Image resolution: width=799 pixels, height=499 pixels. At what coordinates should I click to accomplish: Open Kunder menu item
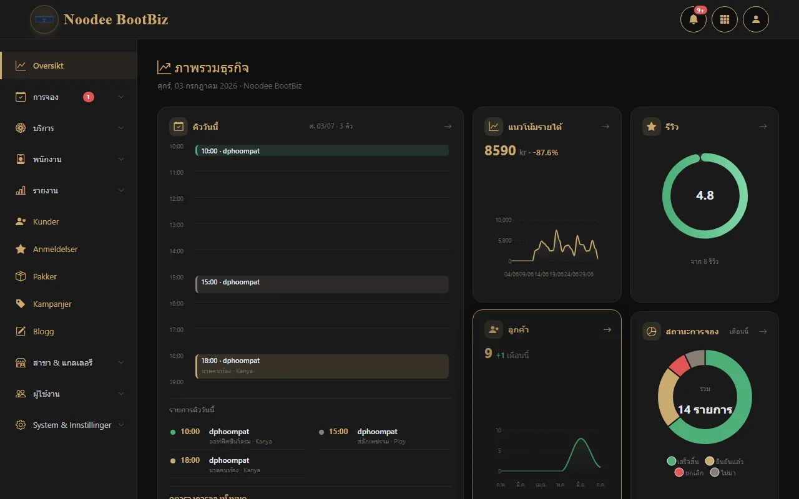point(69,221)
